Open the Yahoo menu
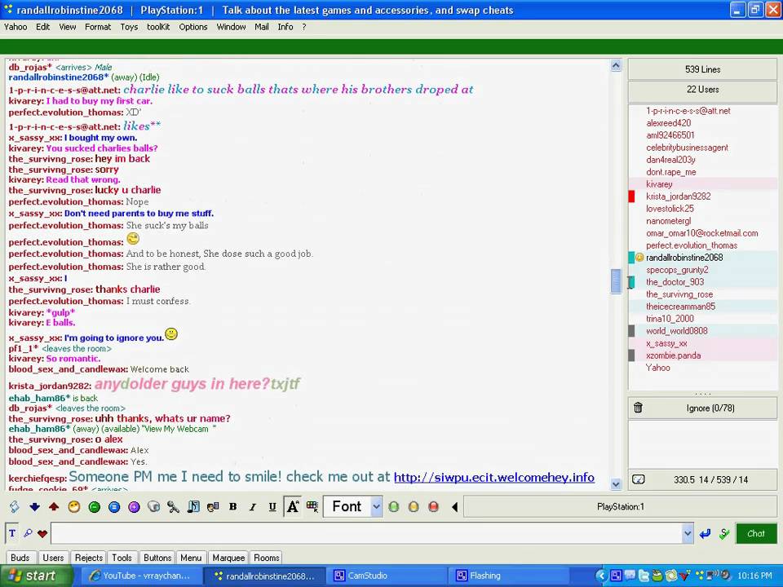 click(x=15, y=27)
